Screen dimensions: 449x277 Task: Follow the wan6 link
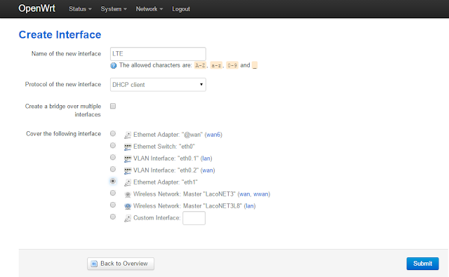coord(213,135)
